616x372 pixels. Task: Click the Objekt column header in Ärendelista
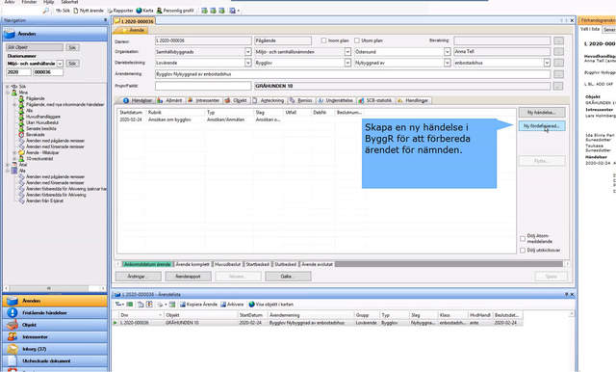coord(200,315)
